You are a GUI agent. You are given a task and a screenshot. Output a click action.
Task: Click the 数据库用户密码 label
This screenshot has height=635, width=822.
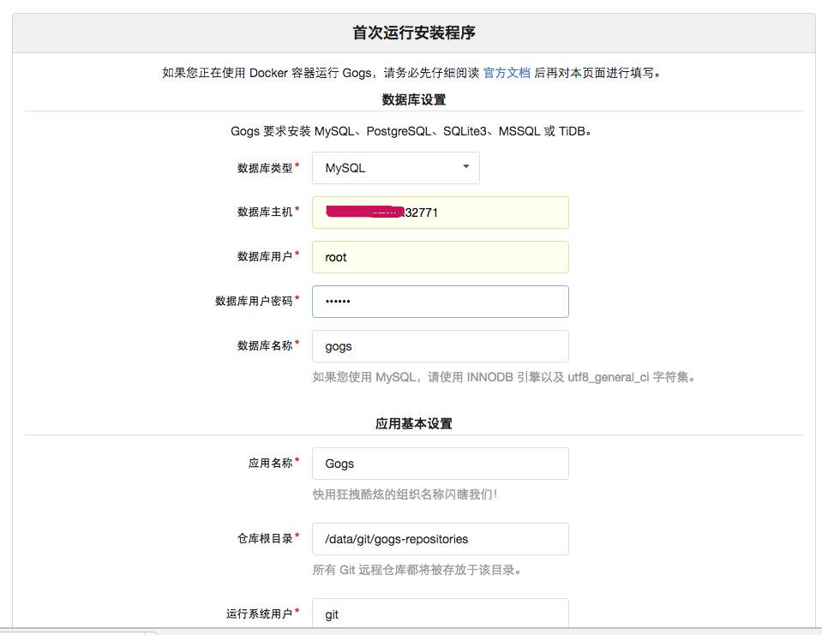tap(254, 302)
